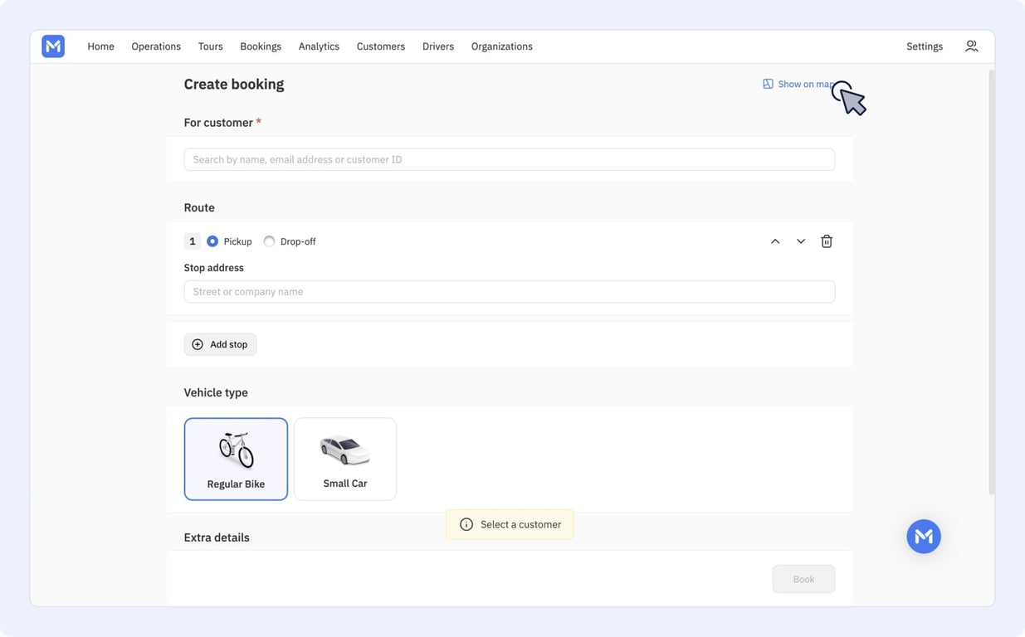
Task: Click the info icon in Select a customer notice
Action: [466, 524]
